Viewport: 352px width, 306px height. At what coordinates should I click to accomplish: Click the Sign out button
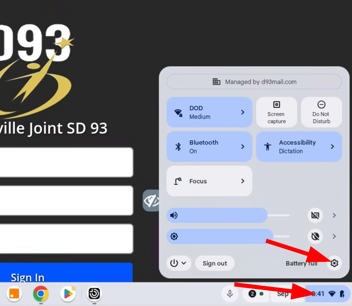tap(215, 263)
